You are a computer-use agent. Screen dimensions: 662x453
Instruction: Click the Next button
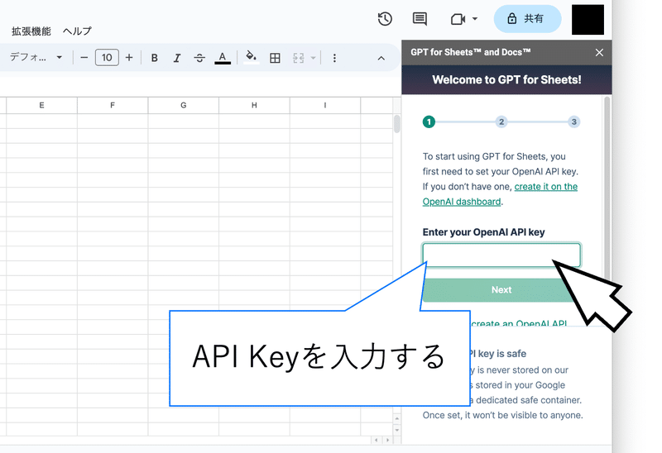(x=501, y=290)
